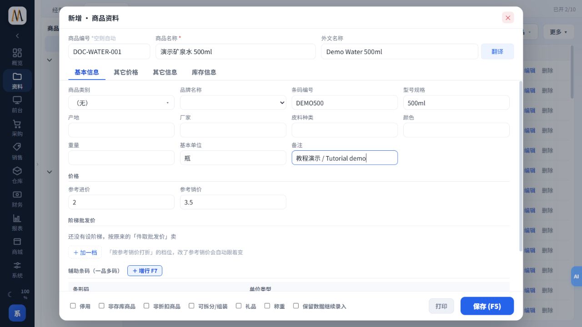Open the 其它信息 tab
Image resolution: width=582 pixels, height=327 pixels.
(165, 72)
